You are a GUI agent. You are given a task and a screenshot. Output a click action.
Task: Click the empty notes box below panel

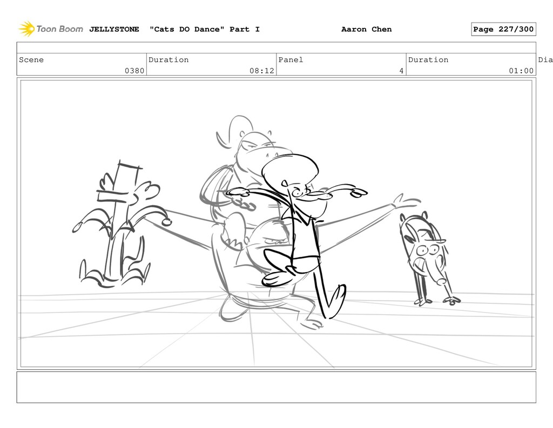pos(276,387)
